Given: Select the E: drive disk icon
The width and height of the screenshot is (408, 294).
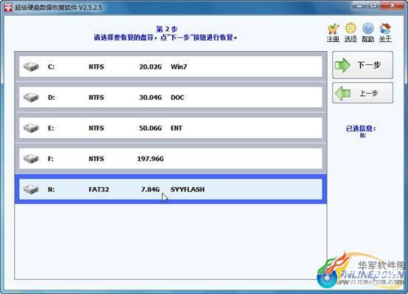Looking at the screenshot, I should [31, 128].
